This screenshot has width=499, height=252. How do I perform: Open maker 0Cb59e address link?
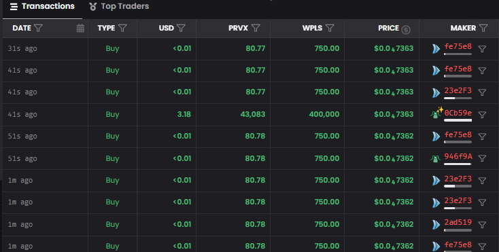[x=458, y=113]
